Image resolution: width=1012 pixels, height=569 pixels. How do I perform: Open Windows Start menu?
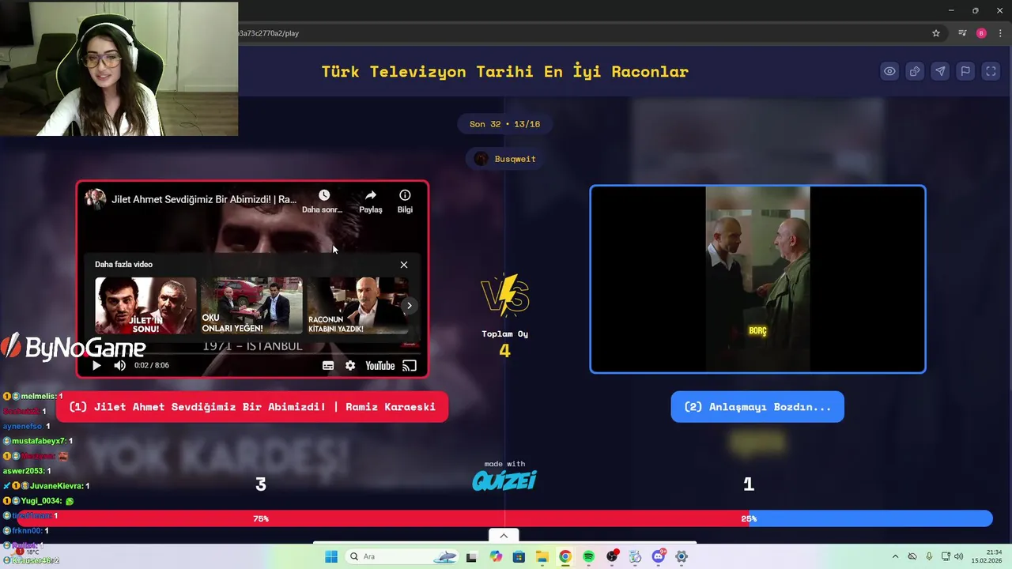coord(330,556)
